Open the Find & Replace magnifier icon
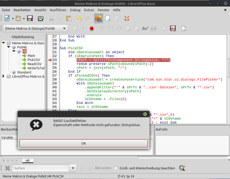This screenshot has height=179, width=230. pyautogui.click(x=182, y=168)
